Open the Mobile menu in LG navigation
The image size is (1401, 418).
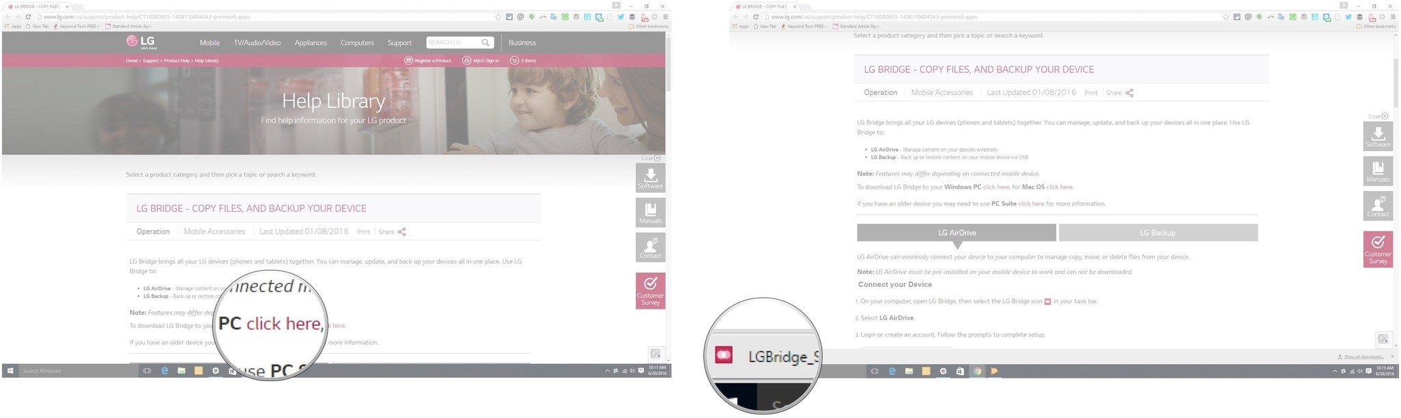point(210,43)
